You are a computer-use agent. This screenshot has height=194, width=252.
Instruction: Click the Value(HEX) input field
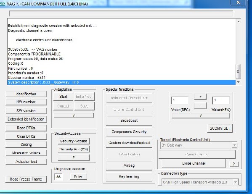[221, 101]
